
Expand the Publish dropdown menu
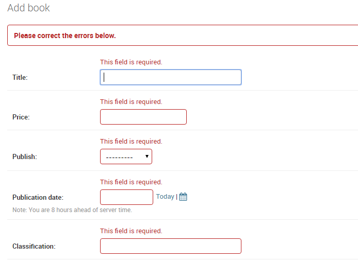pyautogui.click(x=126, y=156)
